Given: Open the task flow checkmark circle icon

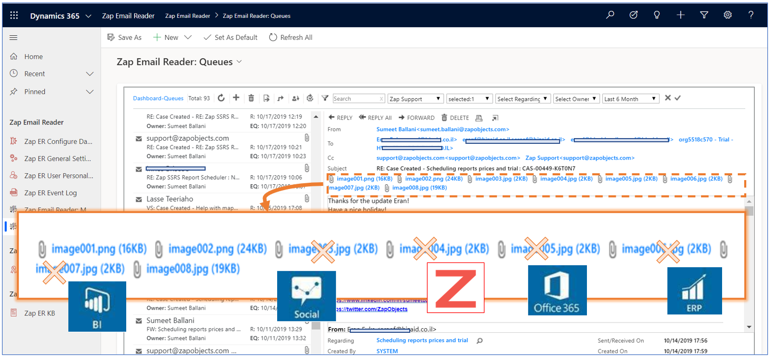Looking at the screenshot, I should (634, 15).
